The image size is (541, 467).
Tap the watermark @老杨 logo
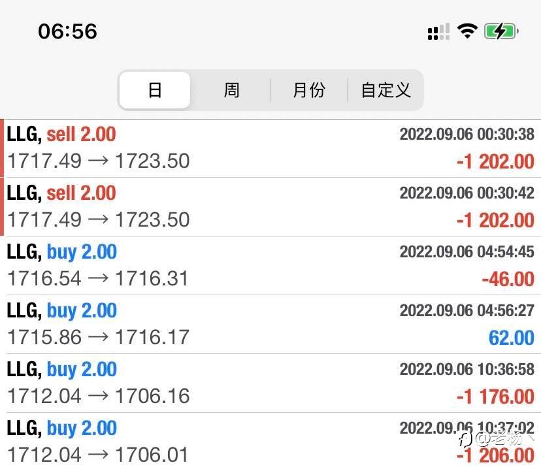[495, 439]
